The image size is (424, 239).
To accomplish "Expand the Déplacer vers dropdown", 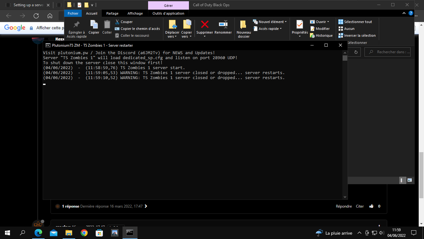I will point(172,36).
